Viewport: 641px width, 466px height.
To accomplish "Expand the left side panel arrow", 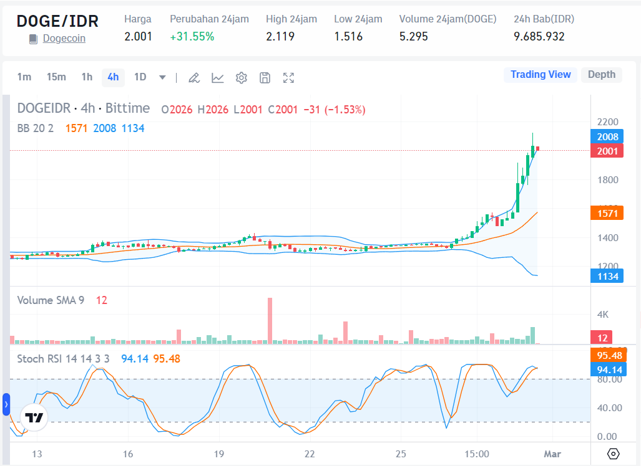I will 6,404.
